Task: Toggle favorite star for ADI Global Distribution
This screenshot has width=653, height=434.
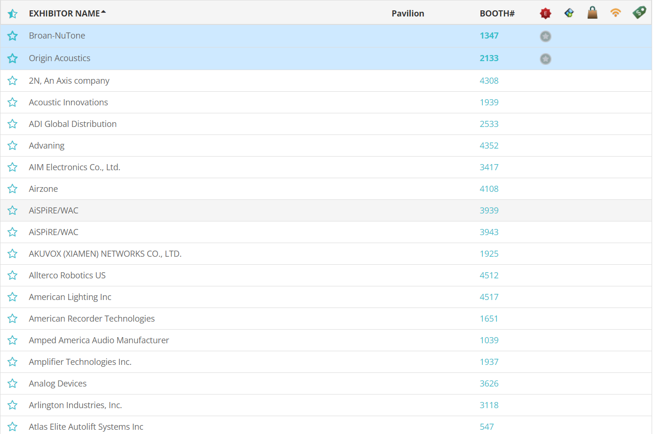Action: tap(13, 124)
